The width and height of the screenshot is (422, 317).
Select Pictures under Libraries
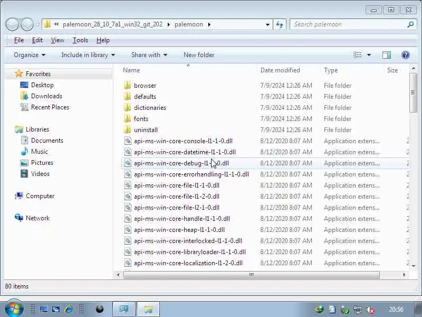tap(42, 163)
